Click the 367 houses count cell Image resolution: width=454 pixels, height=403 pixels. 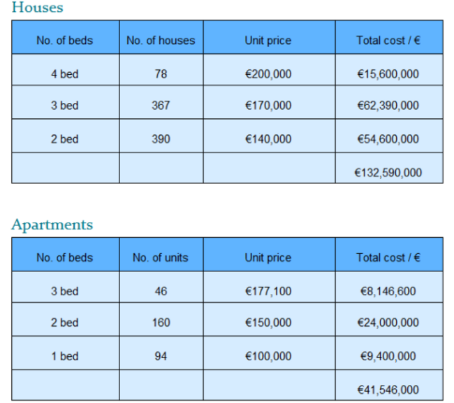[x=161, y=102]
